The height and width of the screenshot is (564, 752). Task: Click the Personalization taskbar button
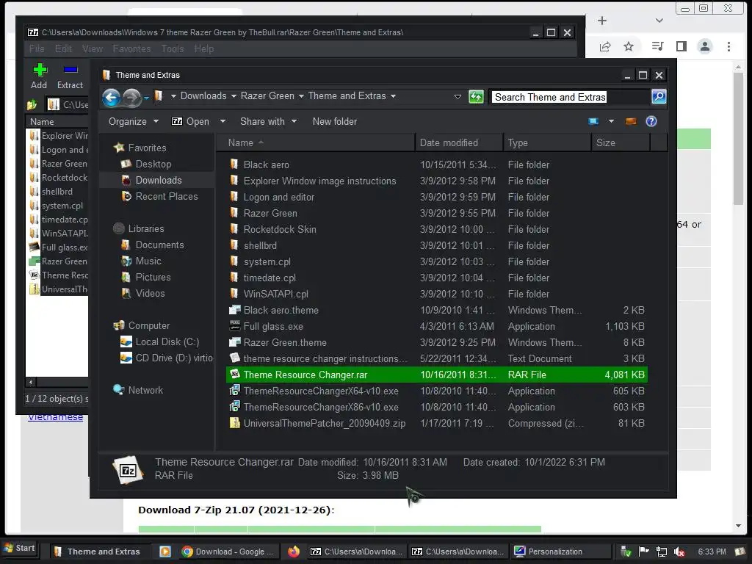(x=561, y=552)
